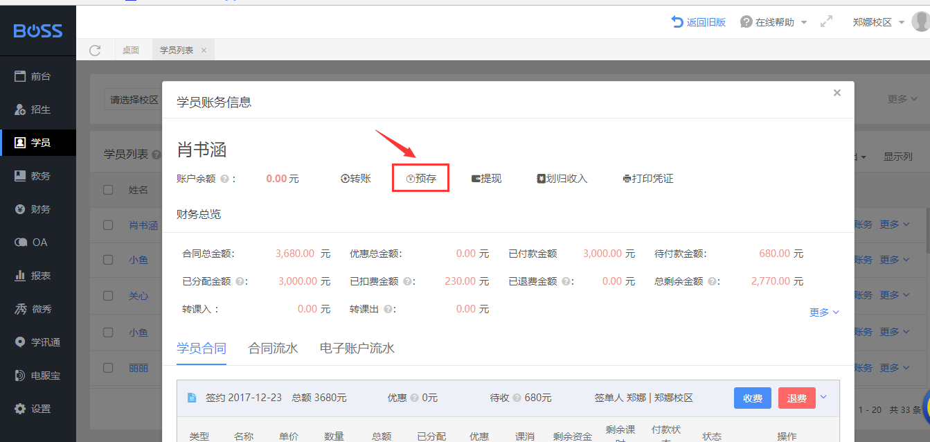
Task: Open the 郑娜校区 campus dropdown
Action: [879, 22]
